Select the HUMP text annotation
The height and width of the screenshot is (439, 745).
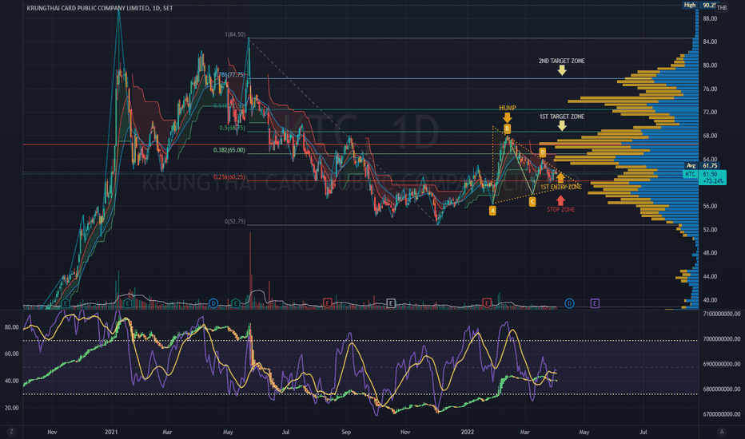point(507,108)
